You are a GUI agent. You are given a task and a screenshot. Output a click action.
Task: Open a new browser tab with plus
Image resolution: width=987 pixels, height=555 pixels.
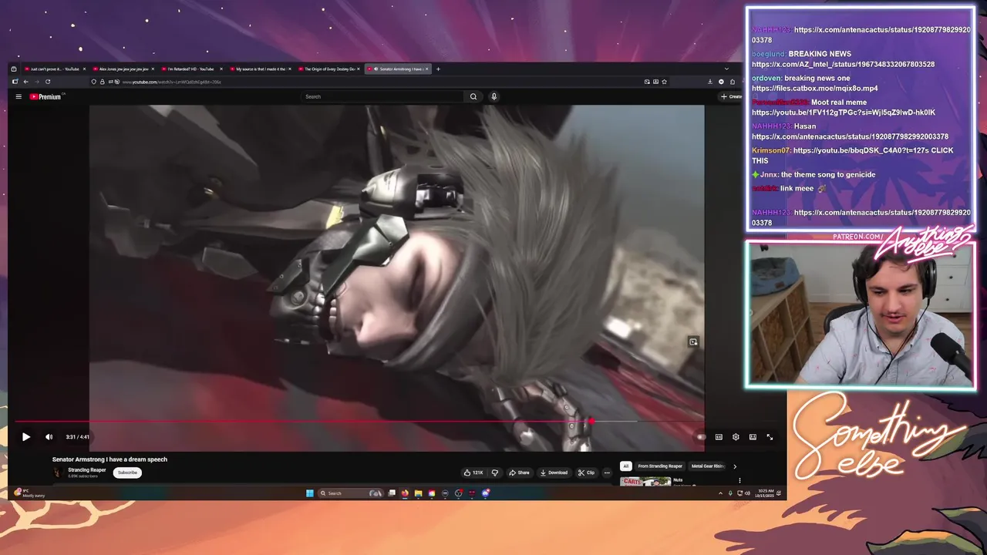tap(438, 69)
